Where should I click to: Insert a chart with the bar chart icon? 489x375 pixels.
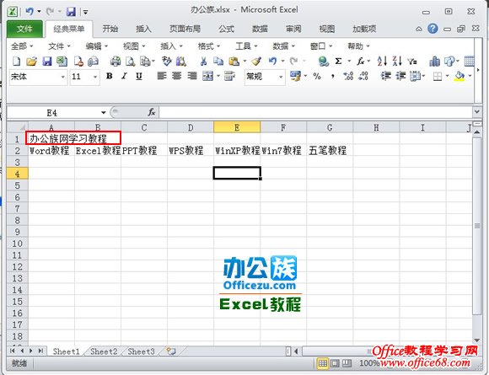(434, 62)
